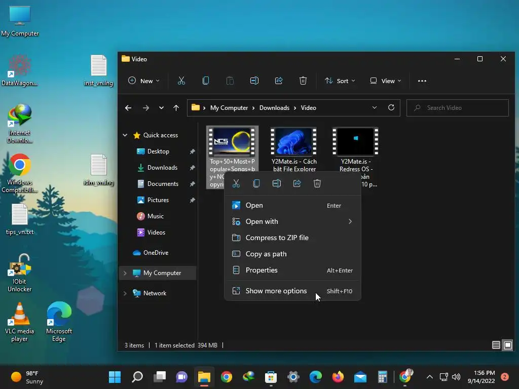This screenshot has height=389, width=519.
Task: Choose Show more options
Action: [x=292, y=291]
